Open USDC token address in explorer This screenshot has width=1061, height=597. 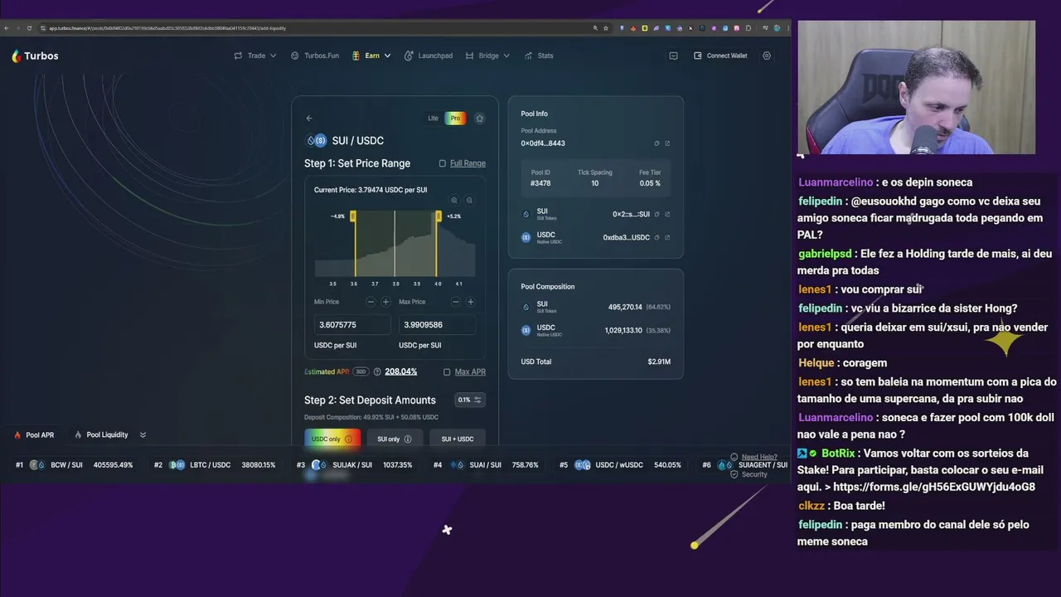pos(667,237)
